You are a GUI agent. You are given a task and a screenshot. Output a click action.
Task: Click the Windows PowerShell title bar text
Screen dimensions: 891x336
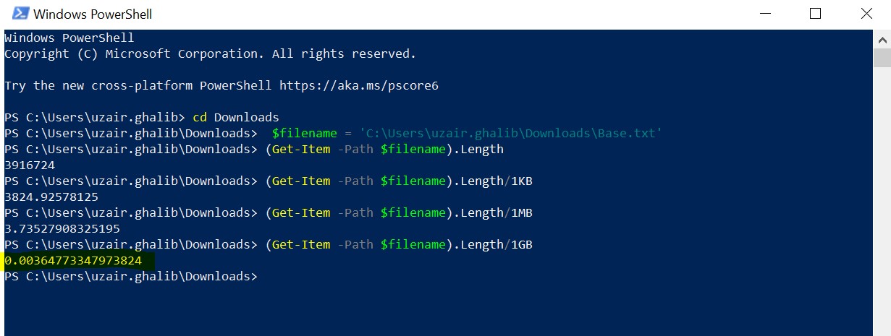click(93, 14)
